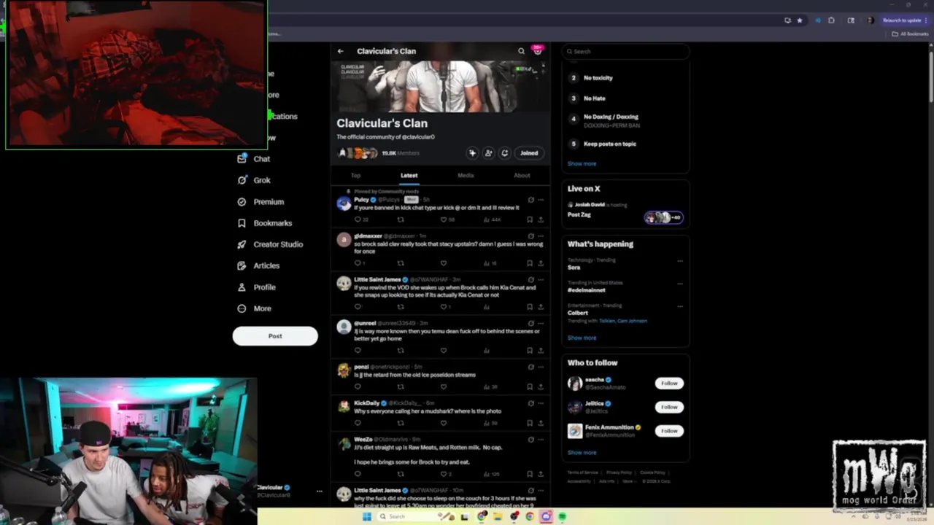The width and height of the screenshot is (934, 525).
Task: Open Chrome icon on Windows taskbar
Action: pos(530,516)
